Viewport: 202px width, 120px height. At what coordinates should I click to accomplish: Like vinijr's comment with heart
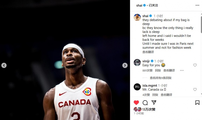[x=195, y=65]
